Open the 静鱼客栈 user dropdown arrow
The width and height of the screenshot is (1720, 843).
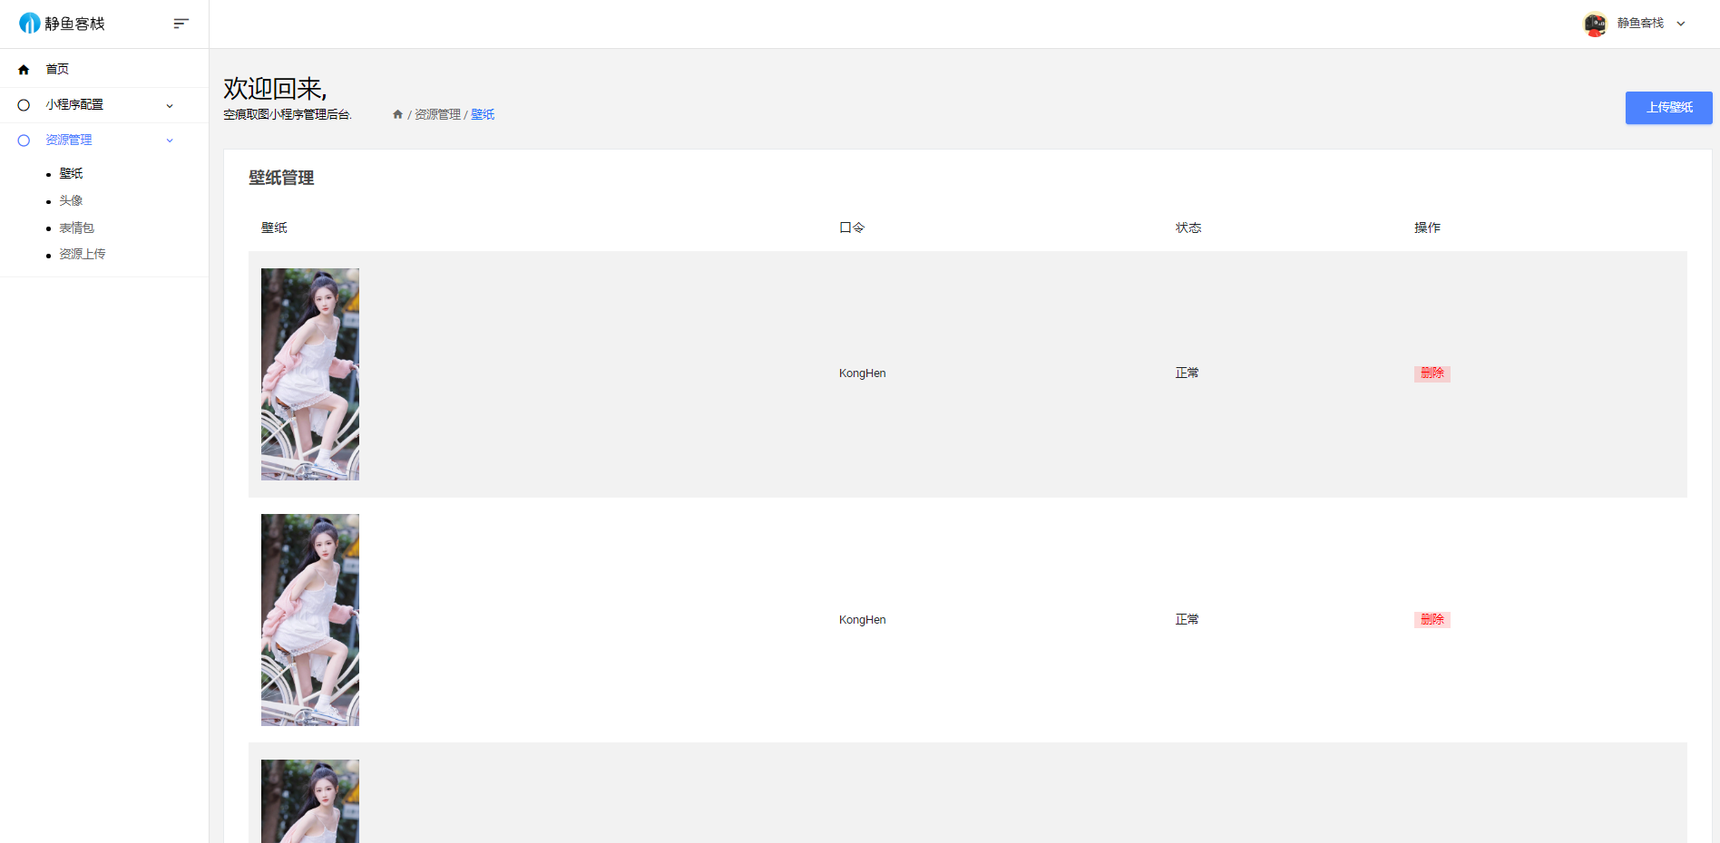pyautogui.click(x=1681, y=24)
